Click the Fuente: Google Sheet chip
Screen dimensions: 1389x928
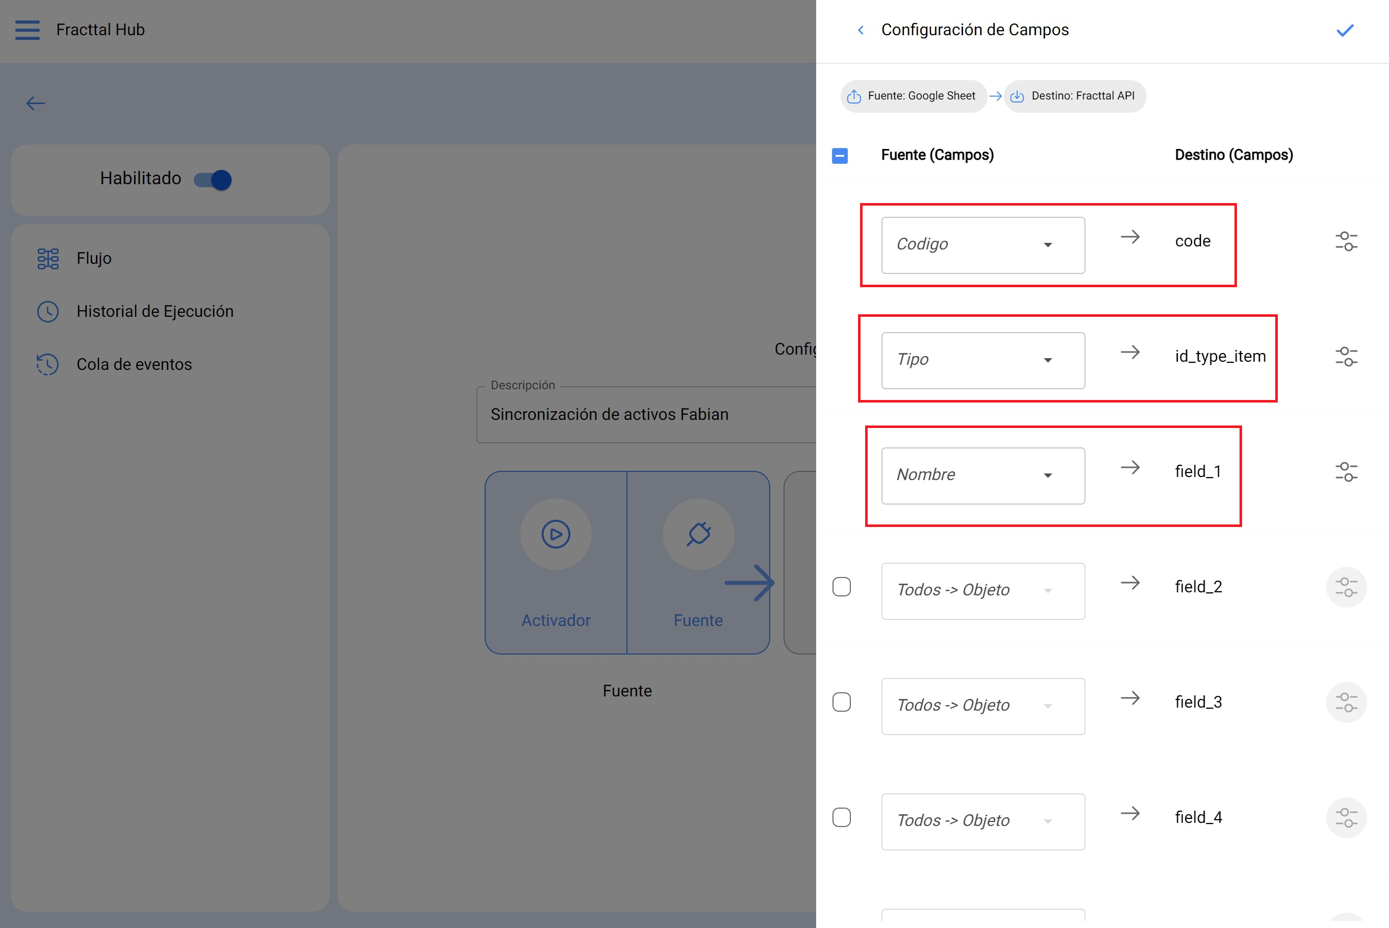click(x=914, y=96)
